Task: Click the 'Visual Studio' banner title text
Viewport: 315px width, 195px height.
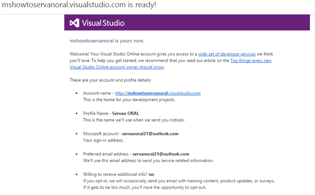Action: [x=103, y=23]
